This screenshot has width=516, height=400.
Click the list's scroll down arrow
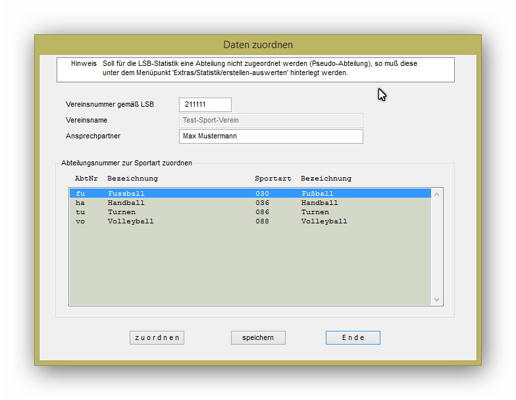437,300
